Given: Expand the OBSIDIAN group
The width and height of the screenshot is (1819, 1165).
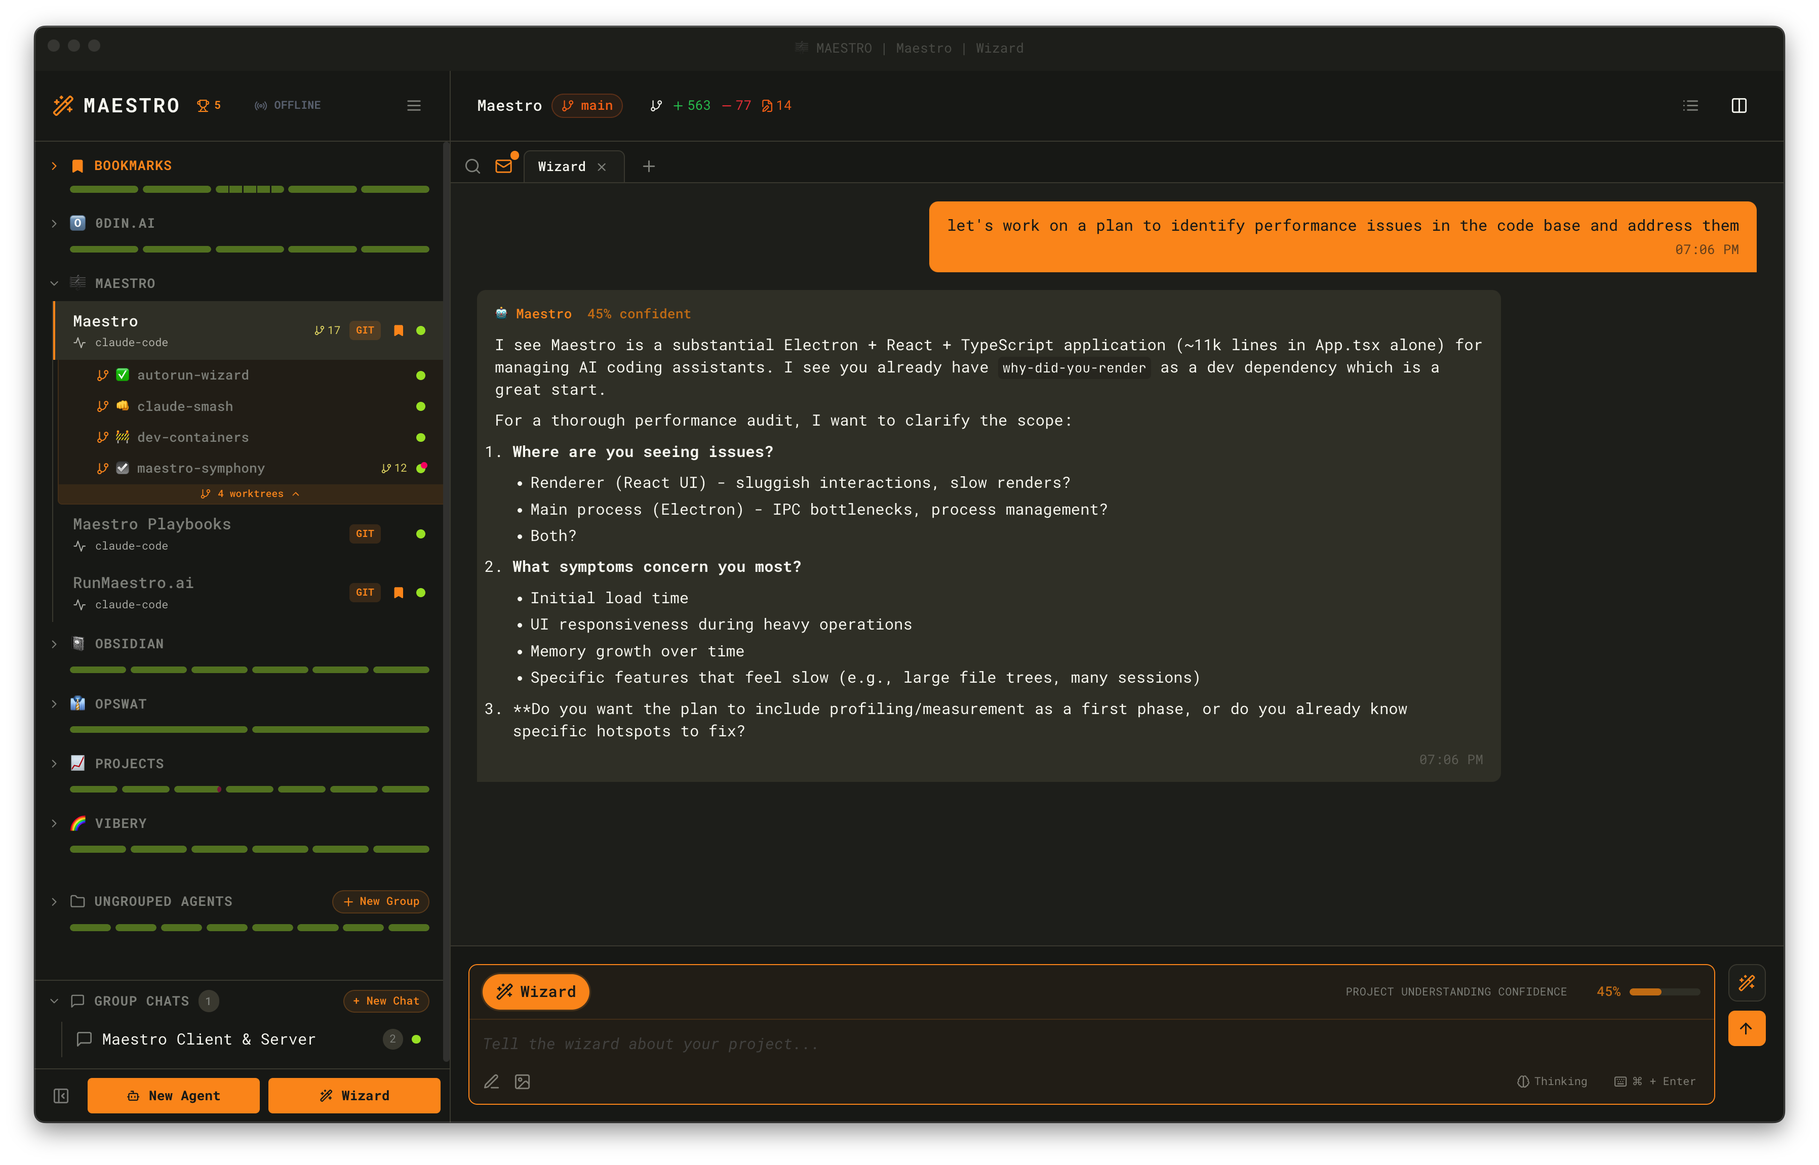Looking at the screenshot, I should tap(54, 644).
